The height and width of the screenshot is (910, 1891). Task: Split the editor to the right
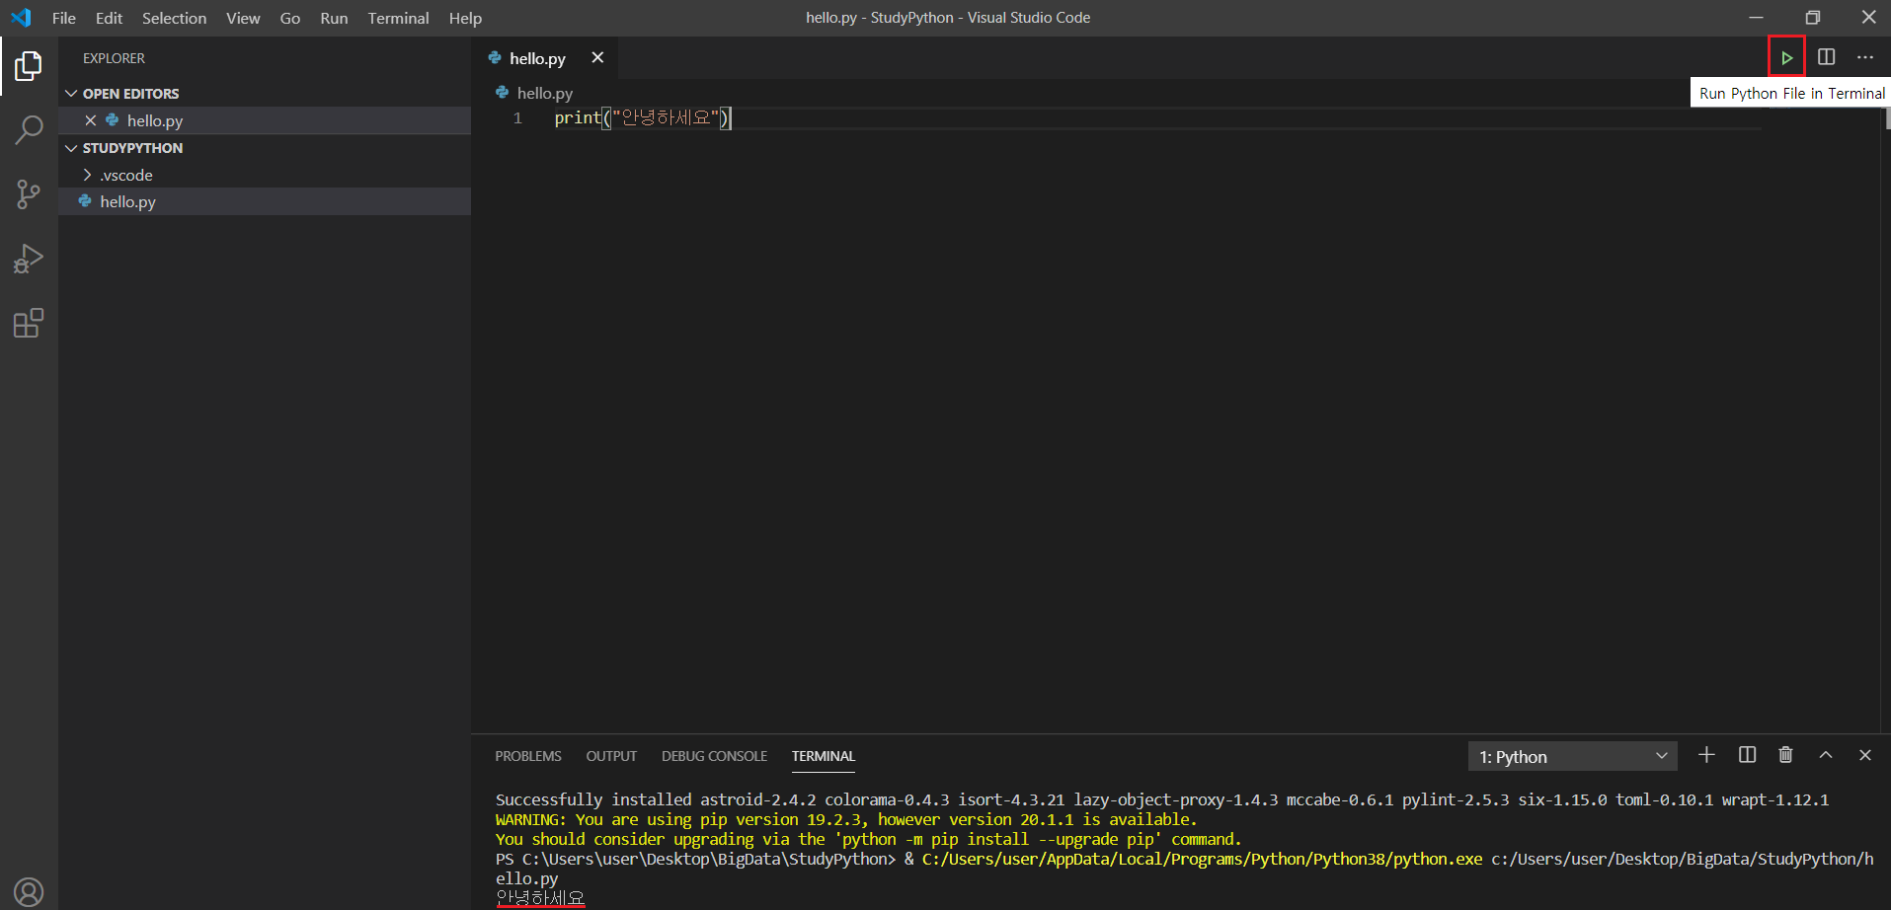pos(1826,57)
